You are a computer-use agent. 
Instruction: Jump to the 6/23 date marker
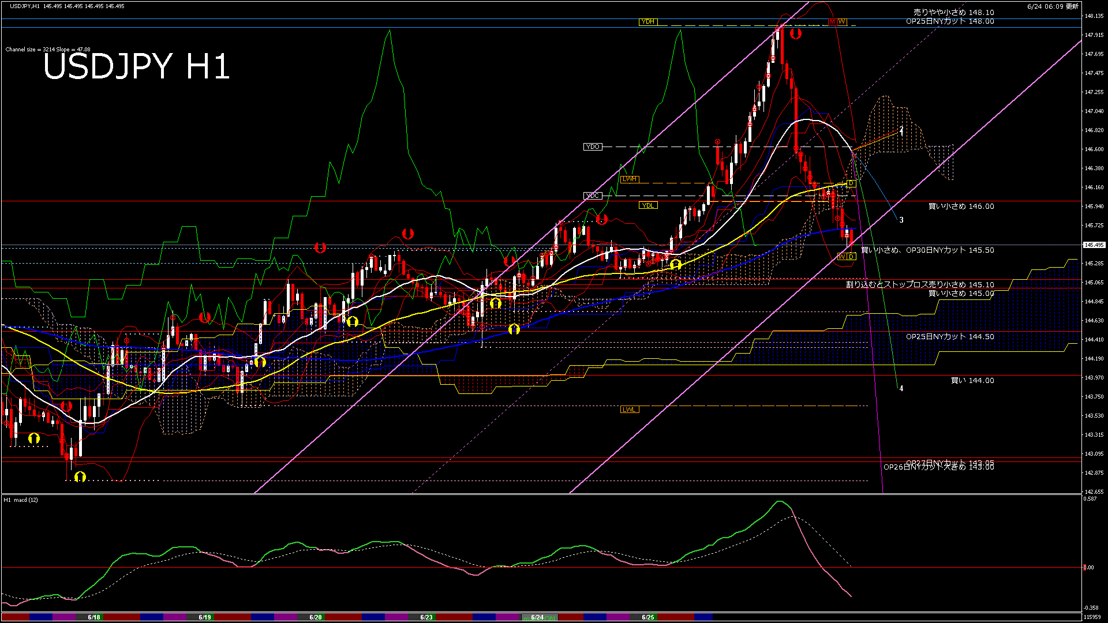(426, 617)
